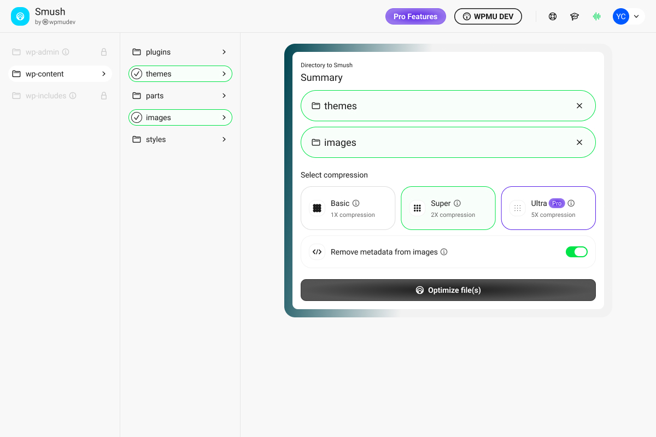Click images folder icon in Summary
This screenshot has height=437, width=656.
316,143
